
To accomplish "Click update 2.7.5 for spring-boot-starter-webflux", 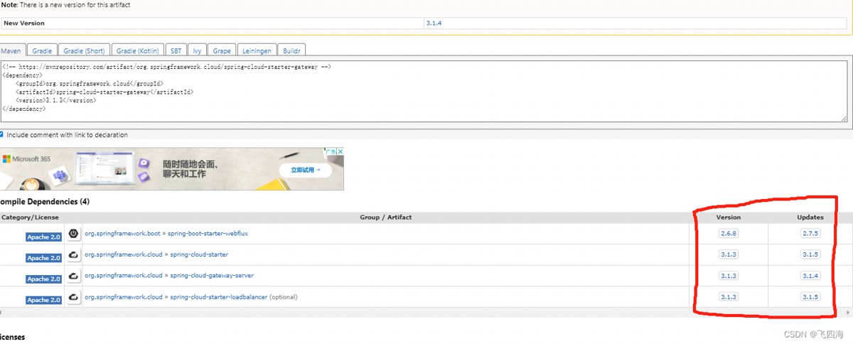I will [810, 233].
